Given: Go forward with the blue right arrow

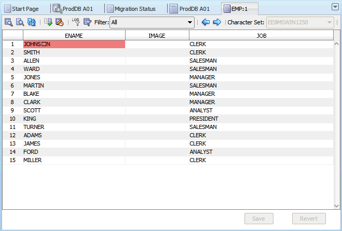Looking at the screenshot, I should pyautogui.click(x=217, y=22).
